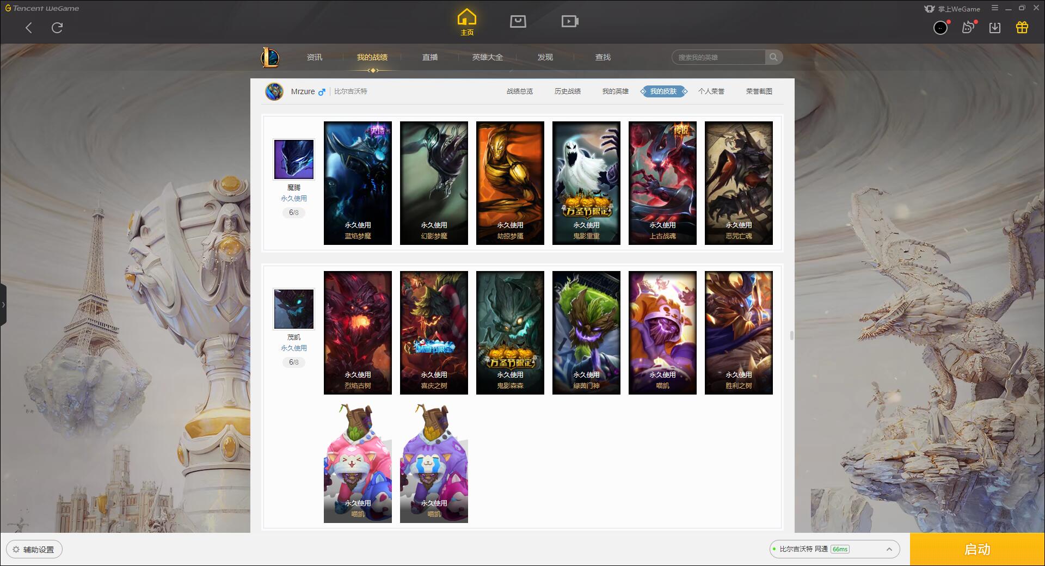Open the 上古战魂 skin card
Viewport: 1045px width, 566px height.
(662, 183)
